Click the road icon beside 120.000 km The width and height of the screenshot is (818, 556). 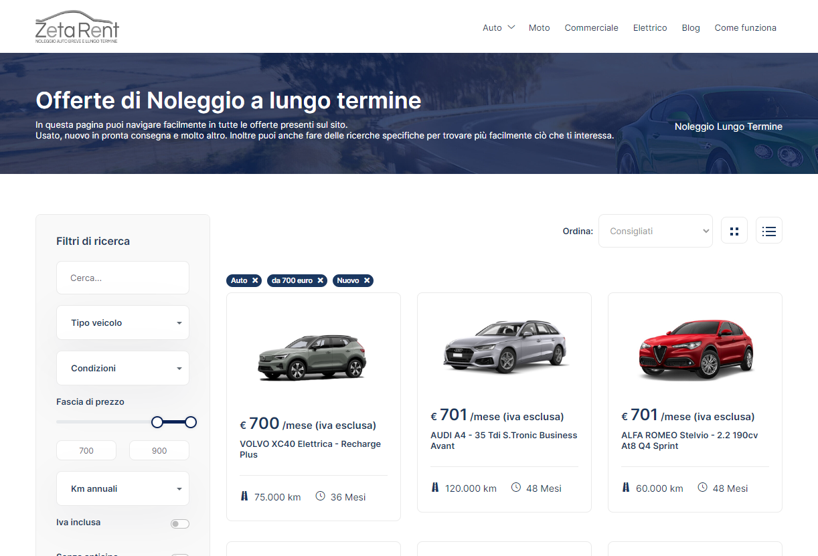435,488
